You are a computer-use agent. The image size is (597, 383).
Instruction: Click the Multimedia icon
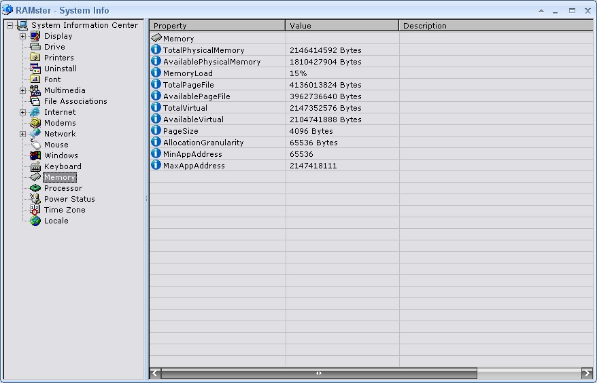pos(35,90)
